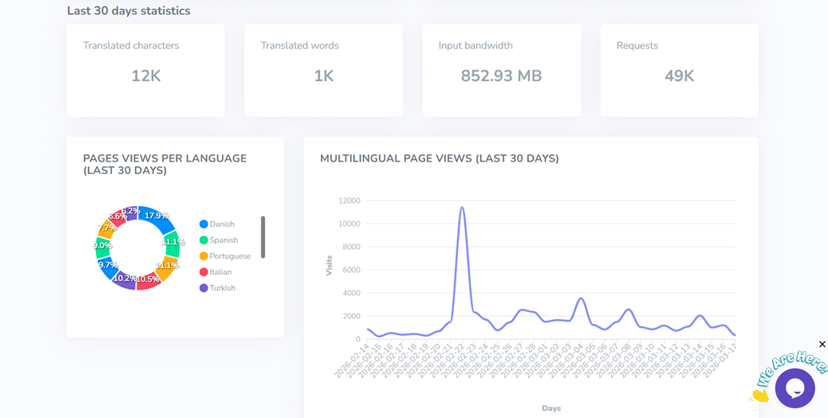Dismiss the chat widget with the X

click(822, 345)
